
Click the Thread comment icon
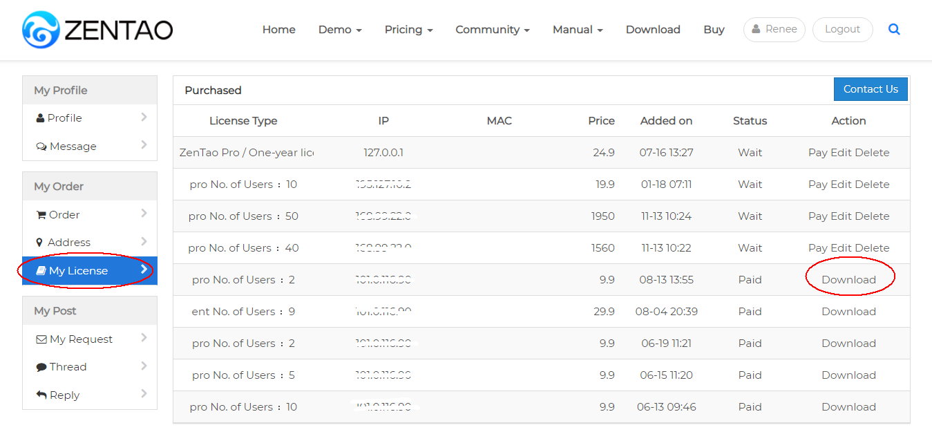pyautogui.click(x=41, y=367)
